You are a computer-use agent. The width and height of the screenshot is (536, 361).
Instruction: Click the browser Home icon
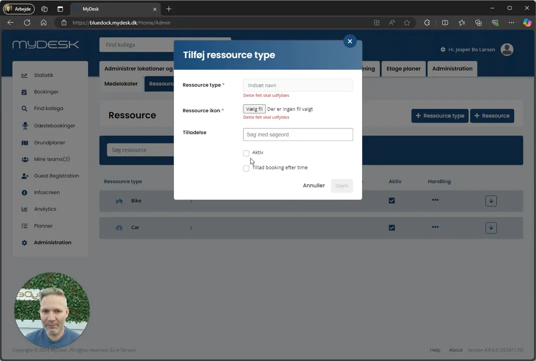pos(44,23)
